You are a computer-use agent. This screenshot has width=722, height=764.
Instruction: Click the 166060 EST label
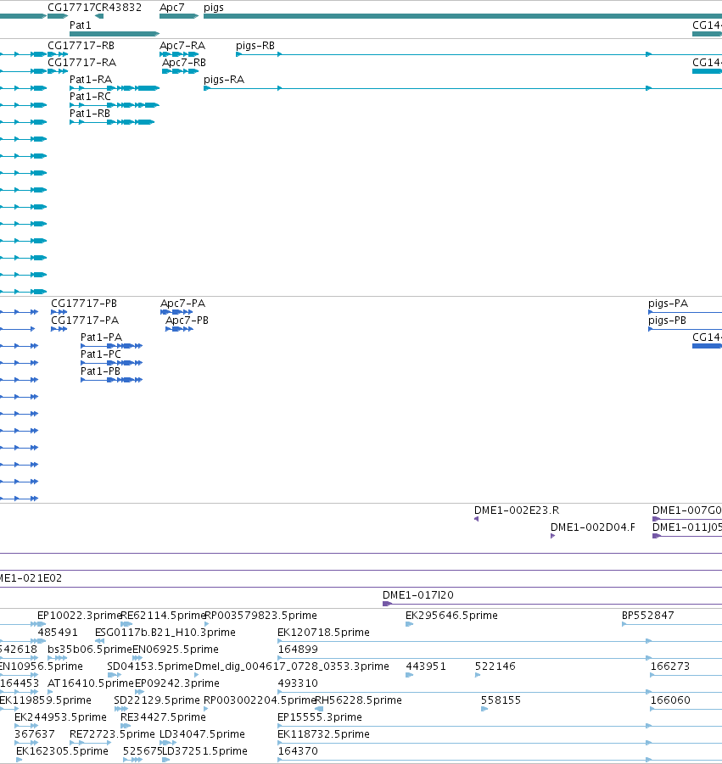pyautogui.click(x=670, y=700)
